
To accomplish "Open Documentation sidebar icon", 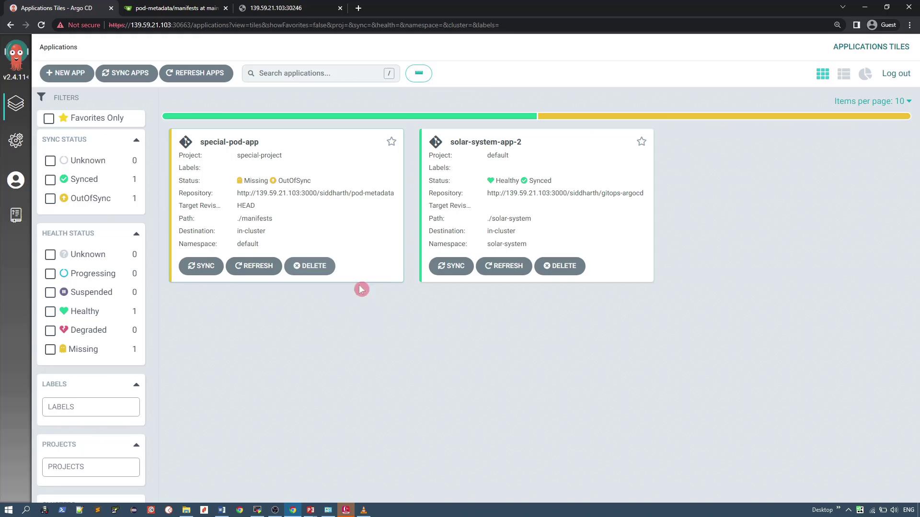I will pos(16,215).
